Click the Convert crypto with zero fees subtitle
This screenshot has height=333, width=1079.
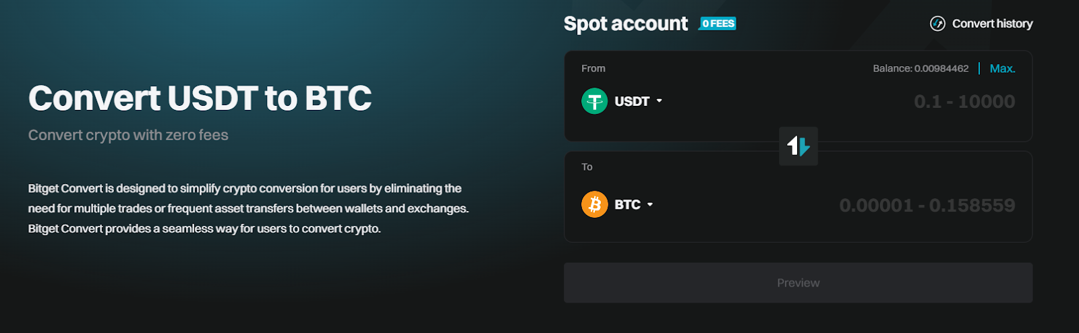[128, 135]
